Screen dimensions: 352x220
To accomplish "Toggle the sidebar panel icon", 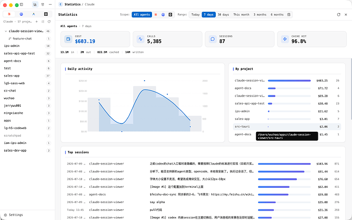I will [x=21, y=5].
